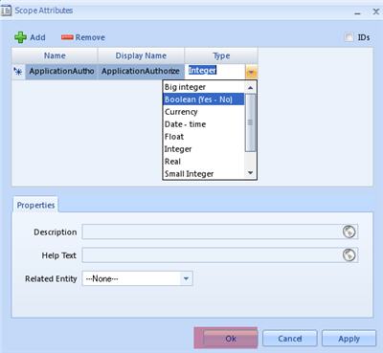
Task: Click the Apply button
Action: (x=349, y=339)
